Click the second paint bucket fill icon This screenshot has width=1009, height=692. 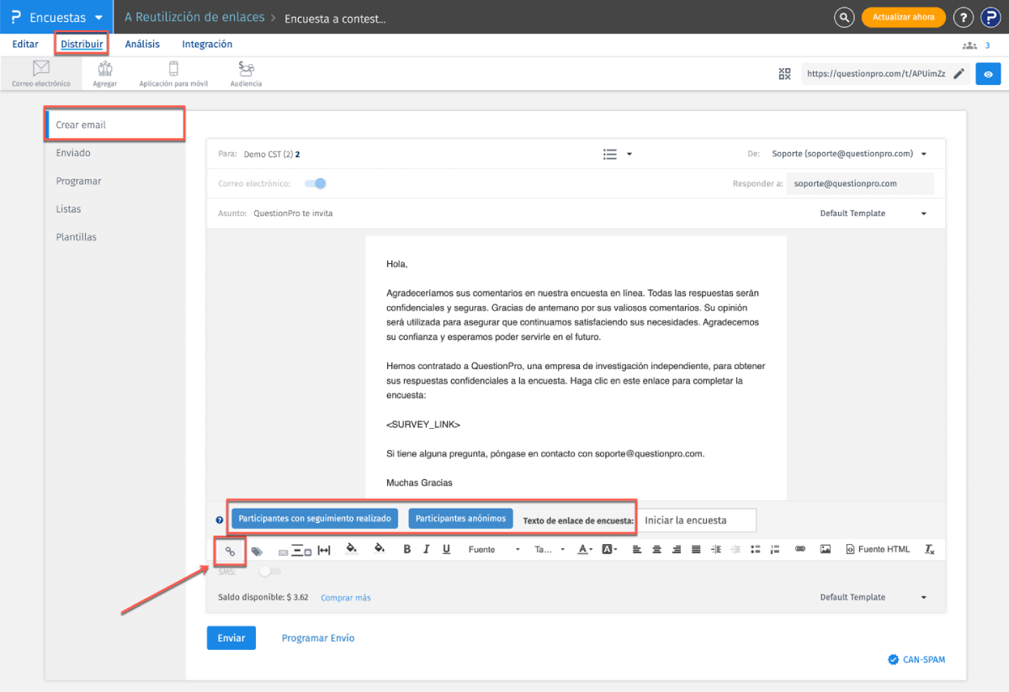[x=380, y=548]
